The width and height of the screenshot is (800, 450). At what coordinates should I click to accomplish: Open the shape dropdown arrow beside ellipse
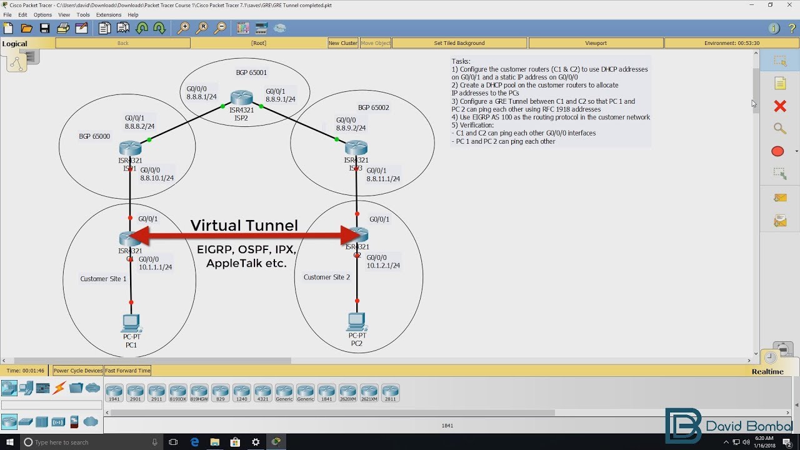click(796, 151)
